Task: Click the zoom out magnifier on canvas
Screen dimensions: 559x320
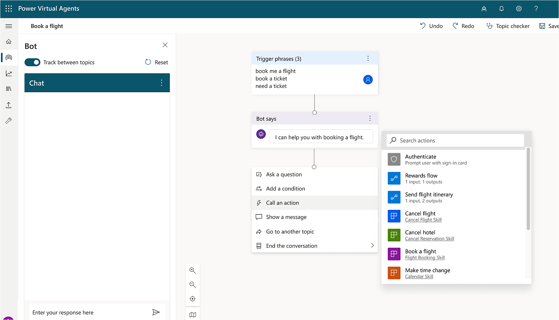Action: tap(192, 284)
